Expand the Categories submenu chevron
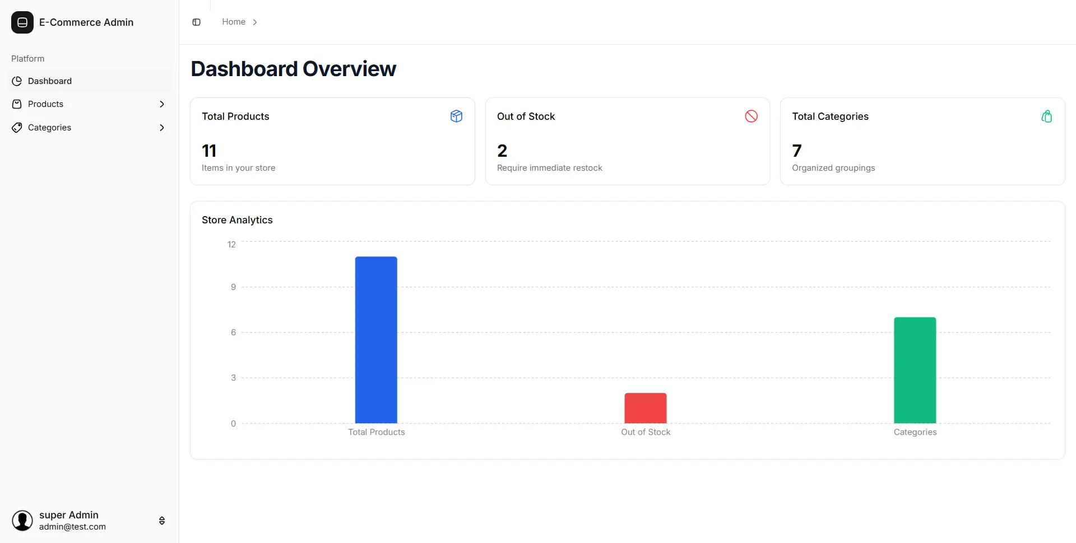The width and height of the screenshot is (1076, 543). coord(162,128)
